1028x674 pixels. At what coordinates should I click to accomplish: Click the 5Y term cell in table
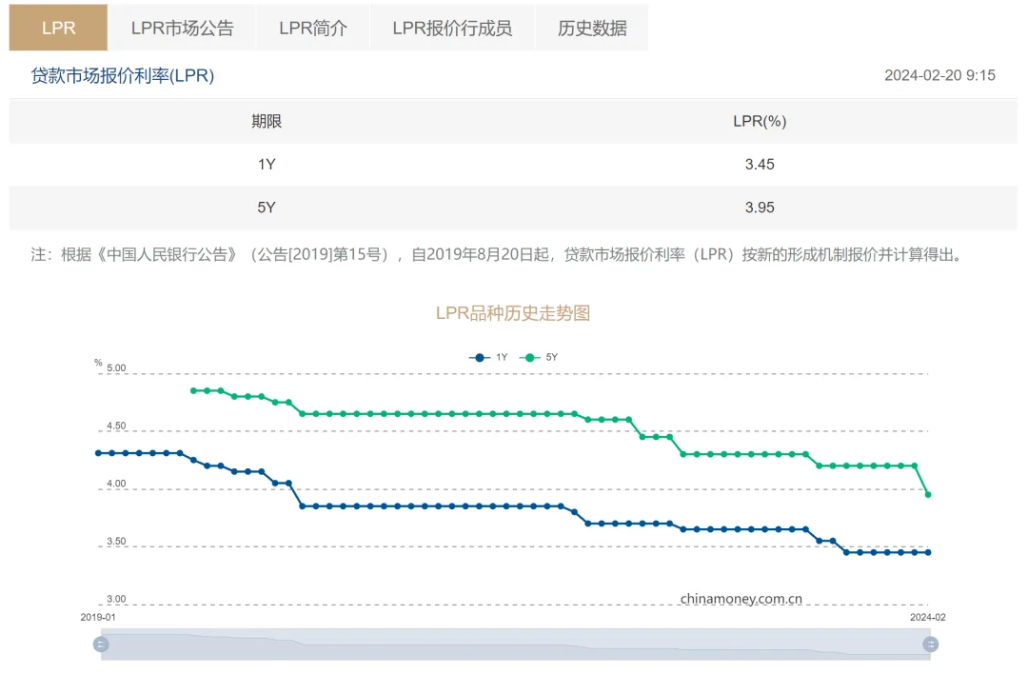(267, 208)
